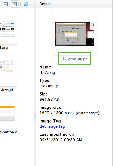The height and width of the screenshot is (166, 113).
Task: Click the 05/31/2012 09:29 AM date
Action: [61, 140]
